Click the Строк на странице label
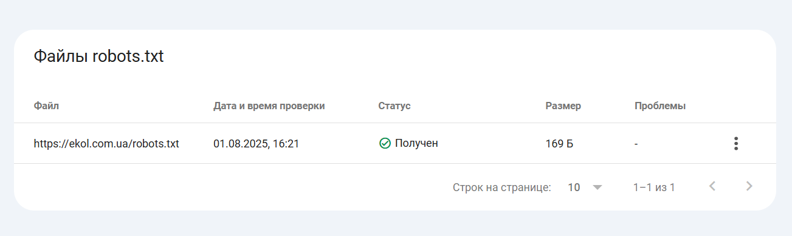Screen dimensions: 792x236 [x=502, y=187]
